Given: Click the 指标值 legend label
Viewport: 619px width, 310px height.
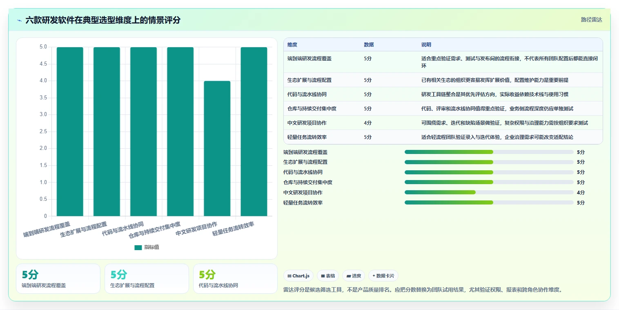Looking at the screenshot, I should (151, 247).
